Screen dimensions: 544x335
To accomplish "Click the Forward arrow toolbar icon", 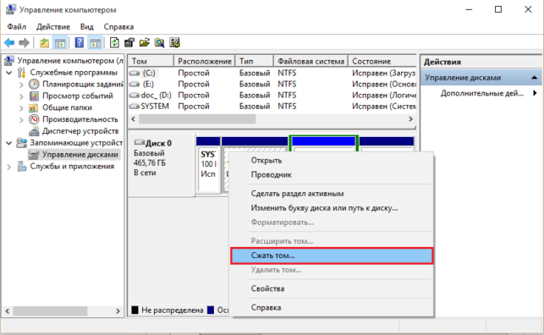I will click(x=24, y=43).
